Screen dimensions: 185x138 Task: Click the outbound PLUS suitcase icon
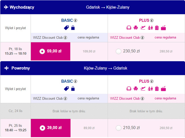(157, 28)
